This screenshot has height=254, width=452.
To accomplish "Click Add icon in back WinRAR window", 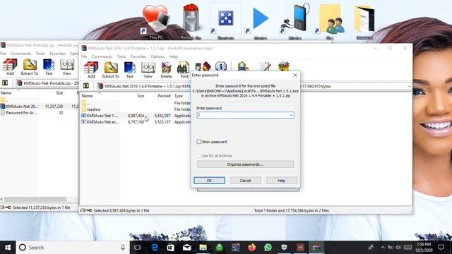I will (10, 67).
